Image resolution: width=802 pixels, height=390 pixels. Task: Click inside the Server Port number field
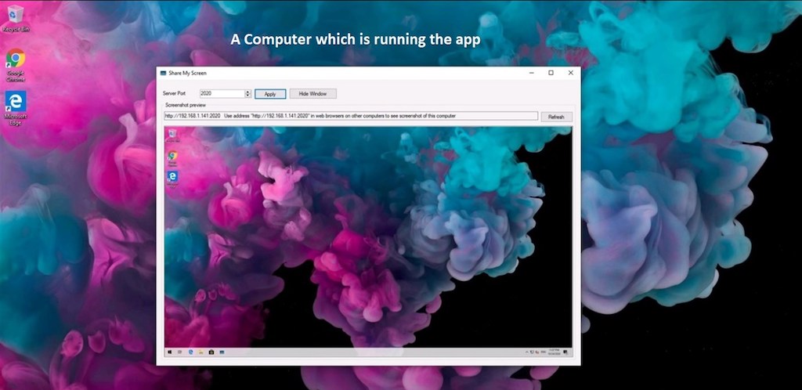(x=221, y=93)
